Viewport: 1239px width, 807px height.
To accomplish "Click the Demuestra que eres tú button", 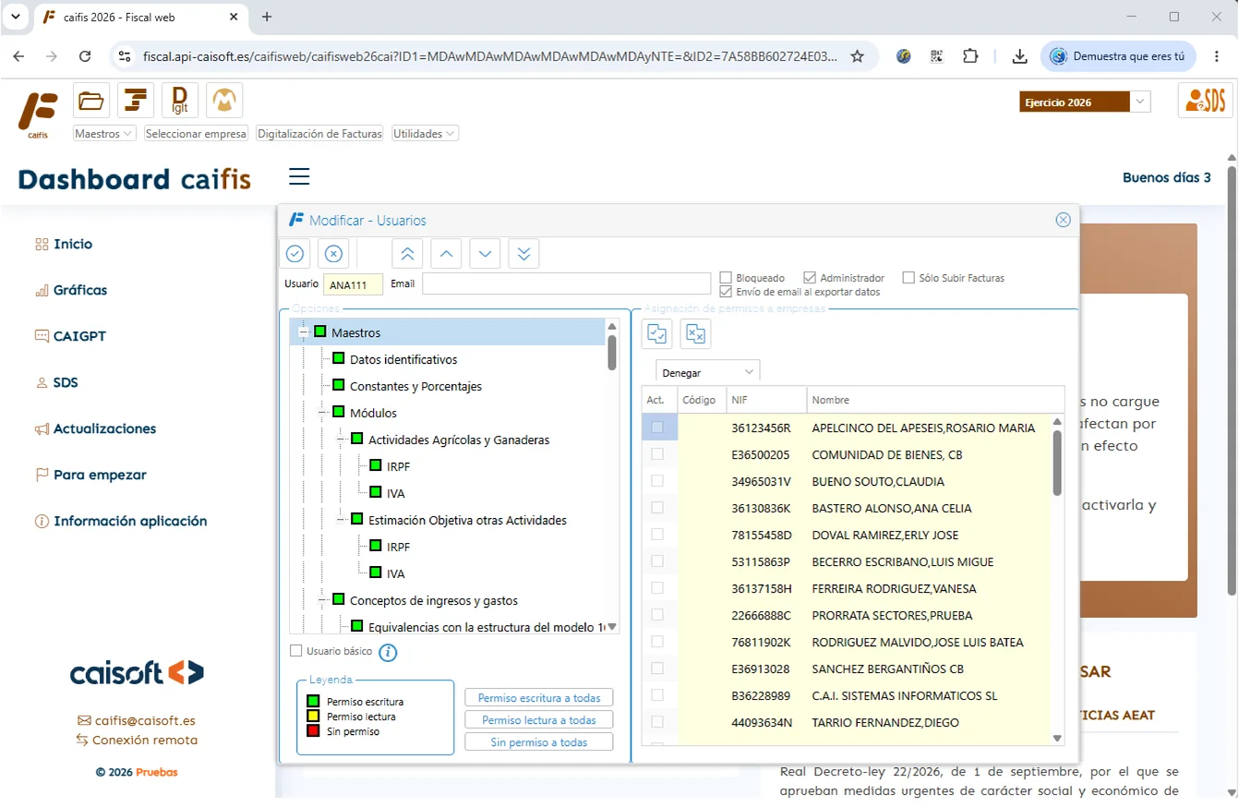I will (x=1118, y=56).
